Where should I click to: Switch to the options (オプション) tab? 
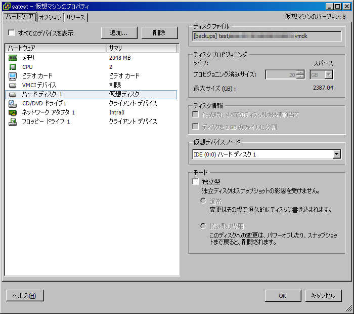point(50,18)
